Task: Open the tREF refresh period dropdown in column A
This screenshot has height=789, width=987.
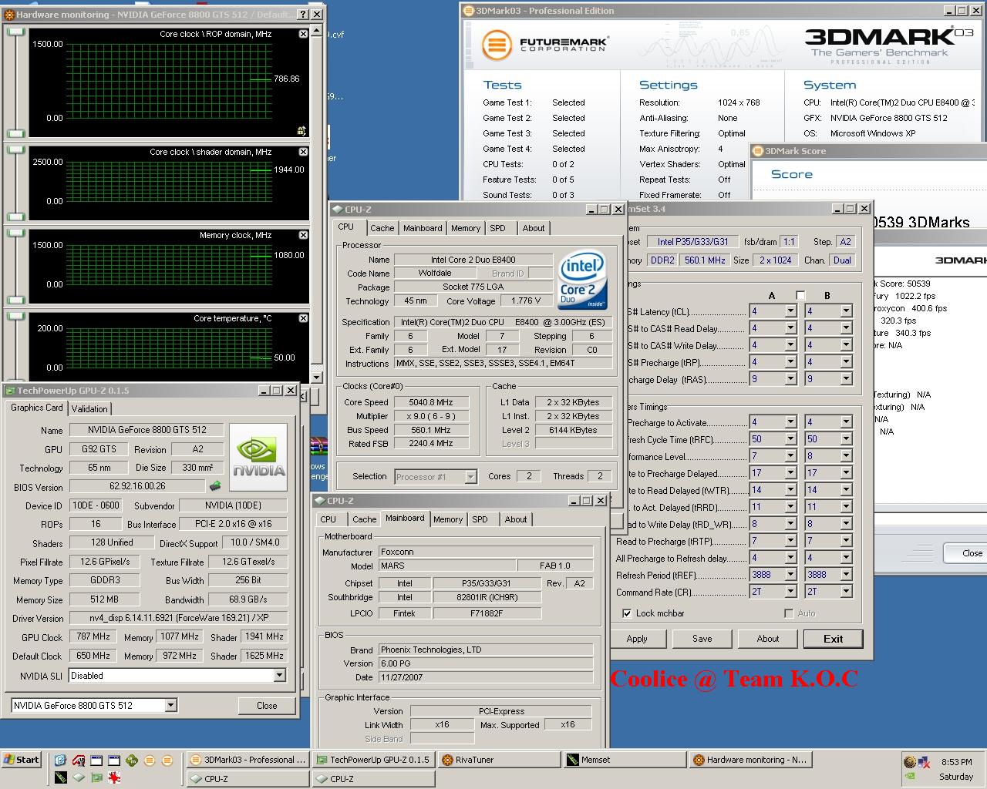Action: (790, 575)
